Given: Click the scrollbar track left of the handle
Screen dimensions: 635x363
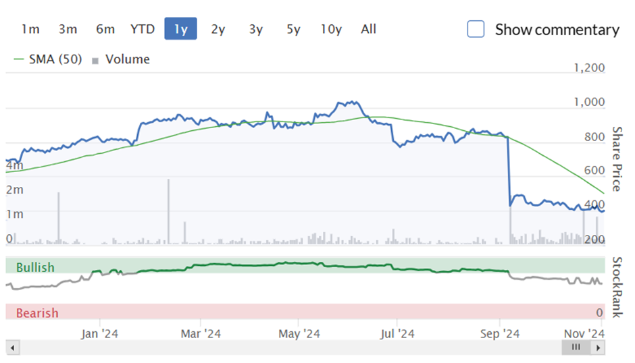Looking at the screenshot, I should pyautogui.click(x=290, y=347).
